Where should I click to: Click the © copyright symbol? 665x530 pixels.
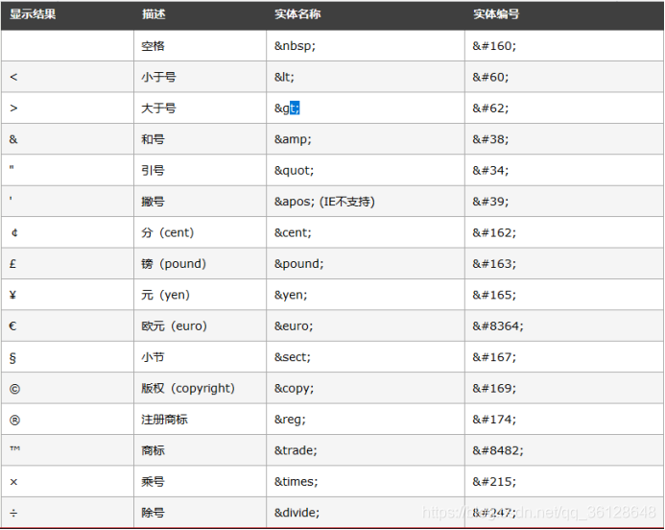pos(14,389)
